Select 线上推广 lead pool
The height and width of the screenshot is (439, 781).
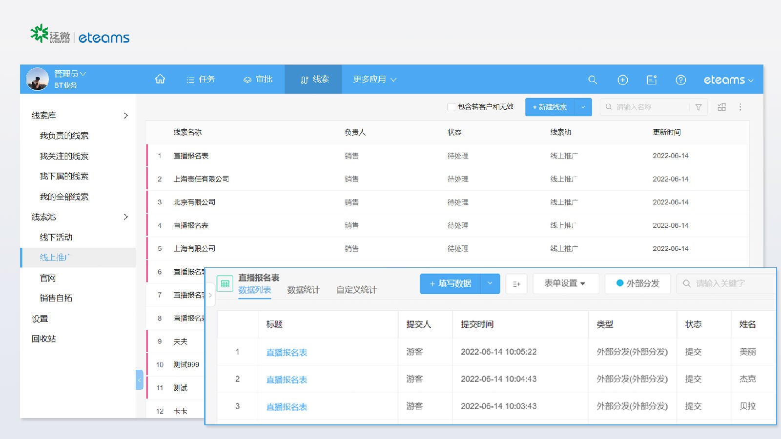[78, 258]
